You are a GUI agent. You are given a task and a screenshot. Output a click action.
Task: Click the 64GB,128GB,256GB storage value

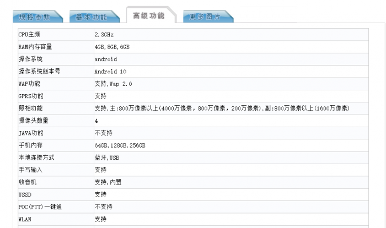pyautogui.click(x=120, y=145)
